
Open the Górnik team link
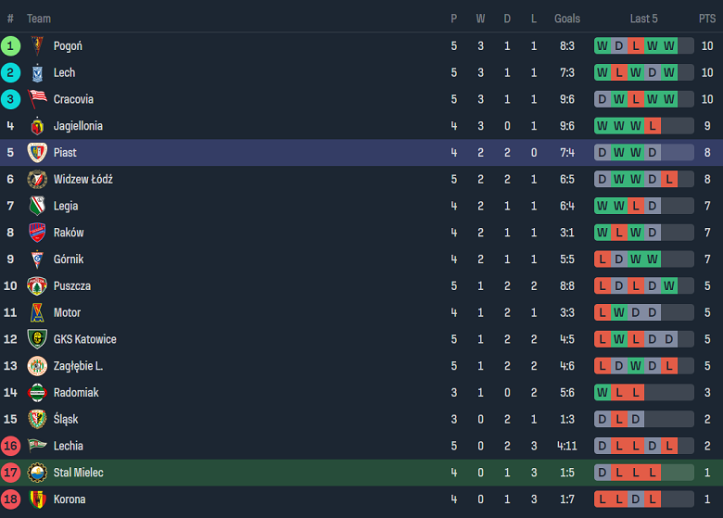(x=69, y=259)
